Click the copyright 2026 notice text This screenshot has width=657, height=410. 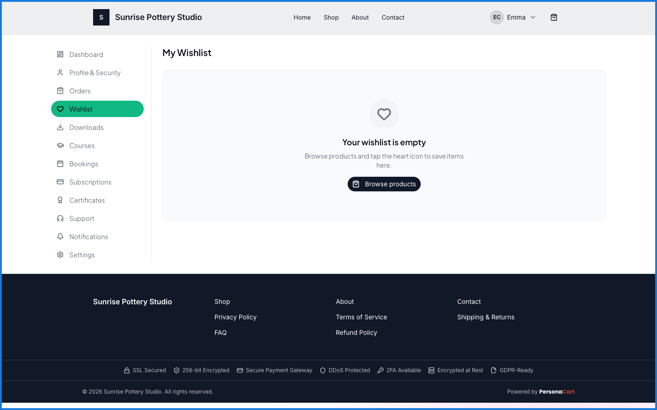[148, 392]
